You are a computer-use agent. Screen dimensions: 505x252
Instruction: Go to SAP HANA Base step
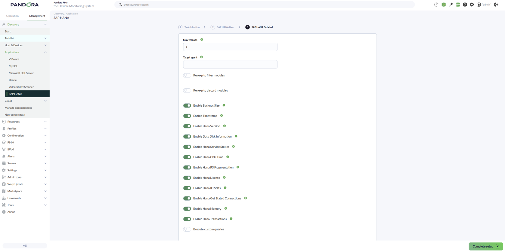pos(222,27)
